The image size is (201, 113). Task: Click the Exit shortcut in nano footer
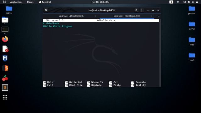(x=50, y=85)
